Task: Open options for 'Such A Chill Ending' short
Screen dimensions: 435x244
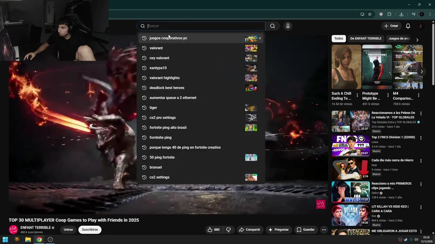Action: 357,95
